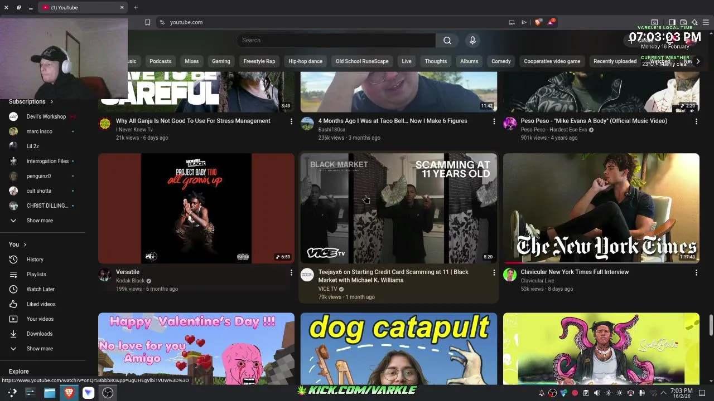Open the file manager from the taskbar

click(50, 393)
